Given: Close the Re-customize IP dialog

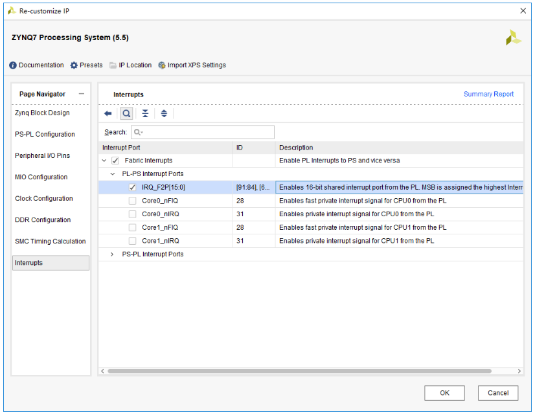Looking at the screenshot, I should point(523,11).
